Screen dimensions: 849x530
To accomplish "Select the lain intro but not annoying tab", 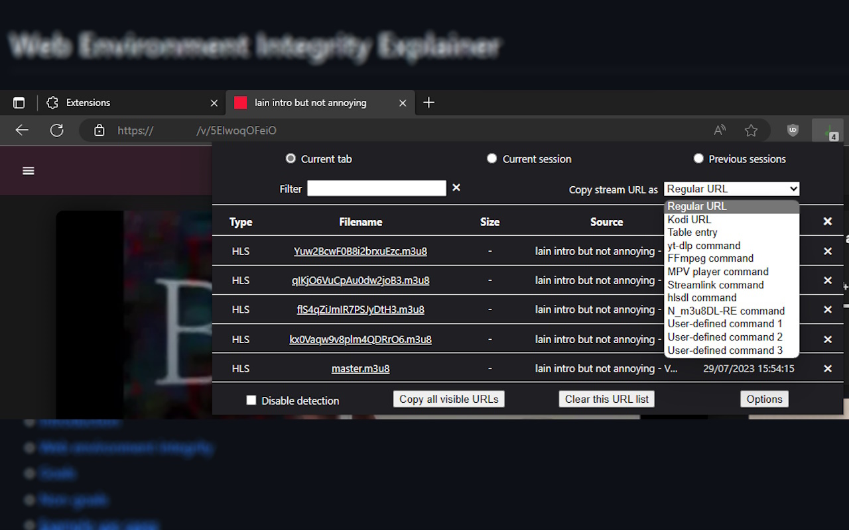I will [x=310, y=102].
